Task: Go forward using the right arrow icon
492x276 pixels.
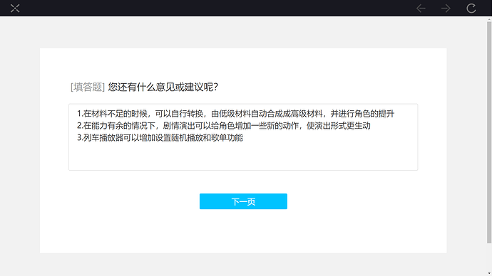Action: tap(446, 8)
